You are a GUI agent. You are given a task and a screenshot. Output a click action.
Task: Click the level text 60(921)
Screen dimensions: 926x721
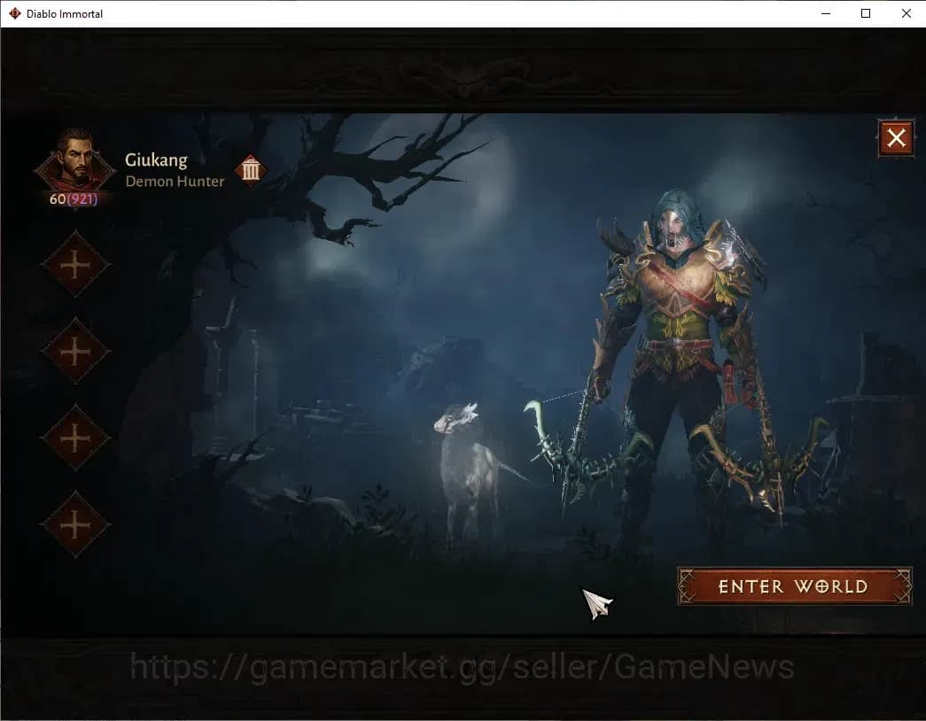(x=74, y=199)
